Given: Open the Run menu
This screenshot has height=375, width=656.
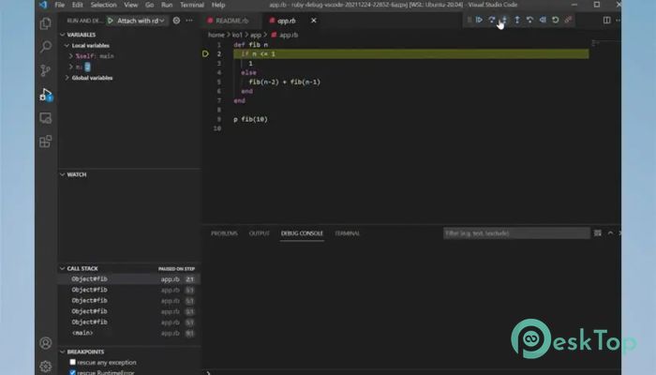Looking at the screenshot, I should tap(167, 5).
